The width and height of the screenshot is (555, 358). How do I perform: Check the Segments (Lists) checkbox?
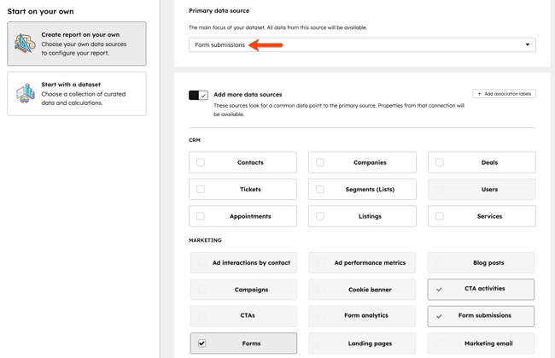320,190
